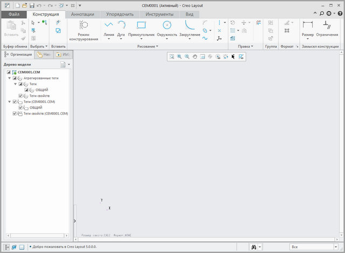345x253 pixels.
Task: Select CEM0001.CEM root item in model tree
Action: pos(28,72)
